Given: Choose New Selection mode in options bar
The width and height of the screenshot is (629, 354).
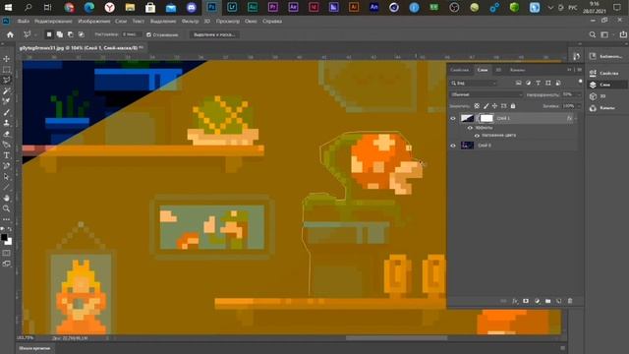Looking at the screenshot, I should pos(49,35).
